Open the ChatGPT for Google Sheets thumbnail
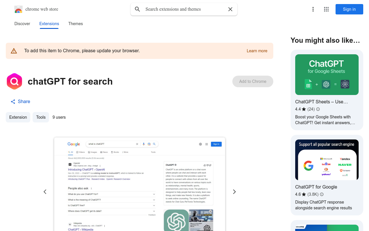Screen dimensions: 369x231 tap(327, 74)
